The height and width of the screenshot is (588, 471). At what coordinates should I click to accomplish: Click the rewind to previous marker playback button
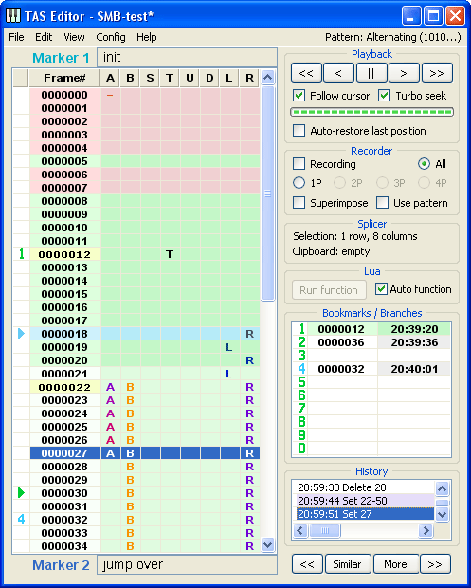point(306,73)
